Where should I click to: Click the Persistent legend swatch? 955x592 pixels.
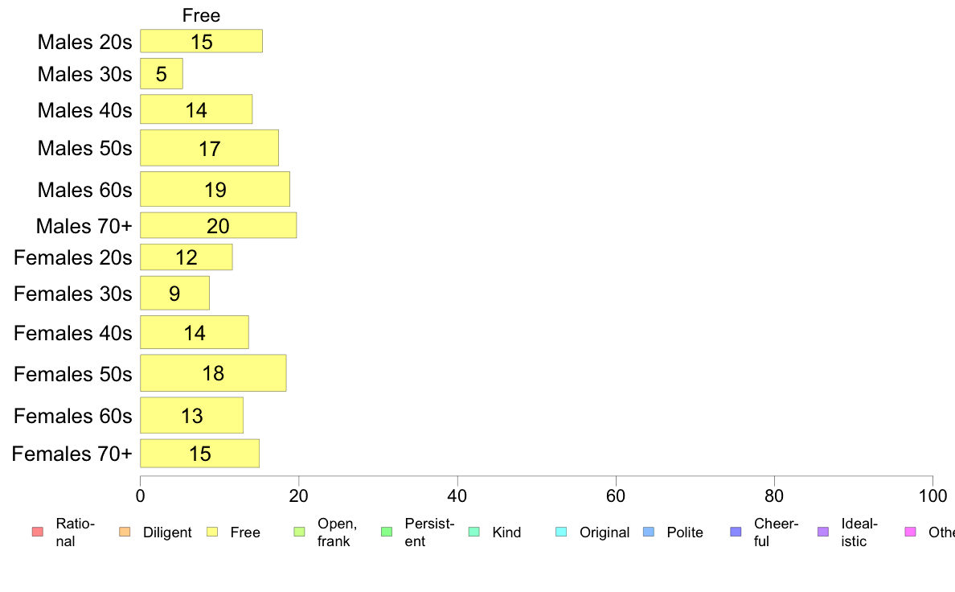point(386,532)
